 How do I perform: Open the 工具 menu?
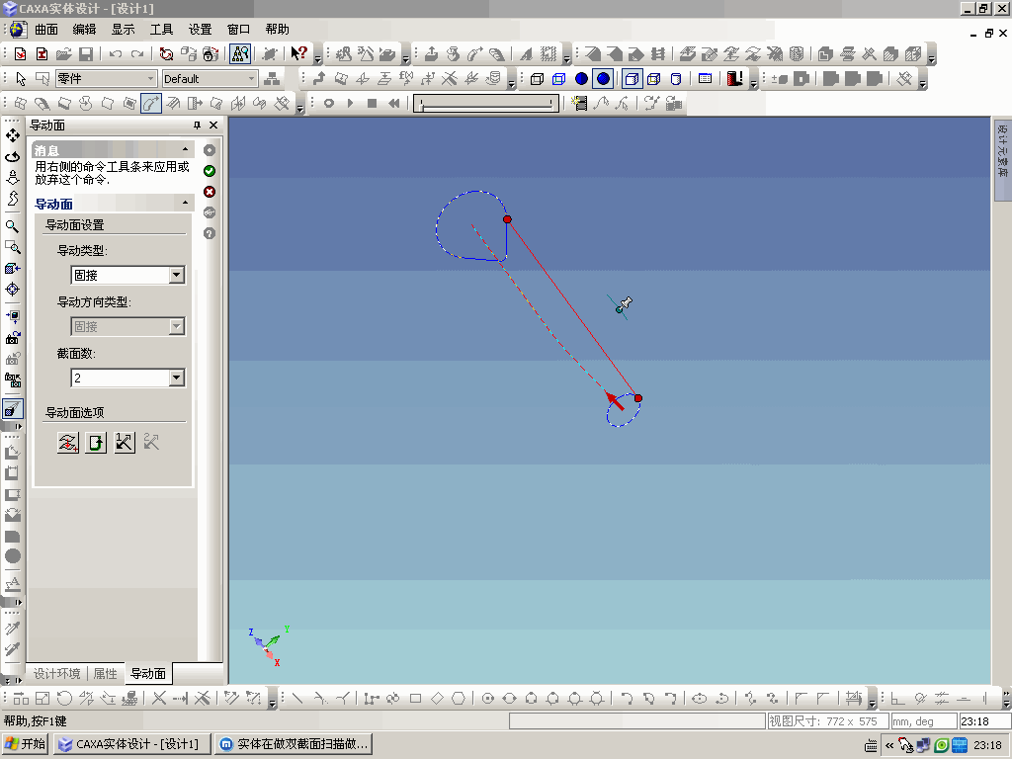pos(161,29)
